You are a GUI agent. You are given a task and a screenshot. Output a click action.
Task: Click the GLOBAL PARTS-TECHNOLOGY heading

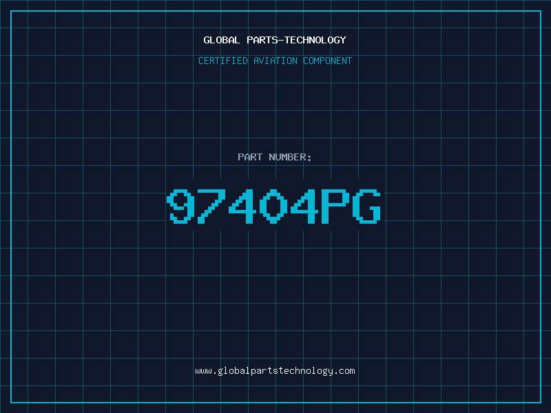(x=275, y=40)
